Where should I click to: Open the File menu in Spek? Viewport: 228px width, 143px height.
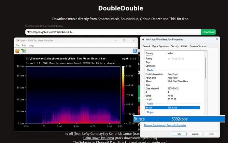click(17, 45)
